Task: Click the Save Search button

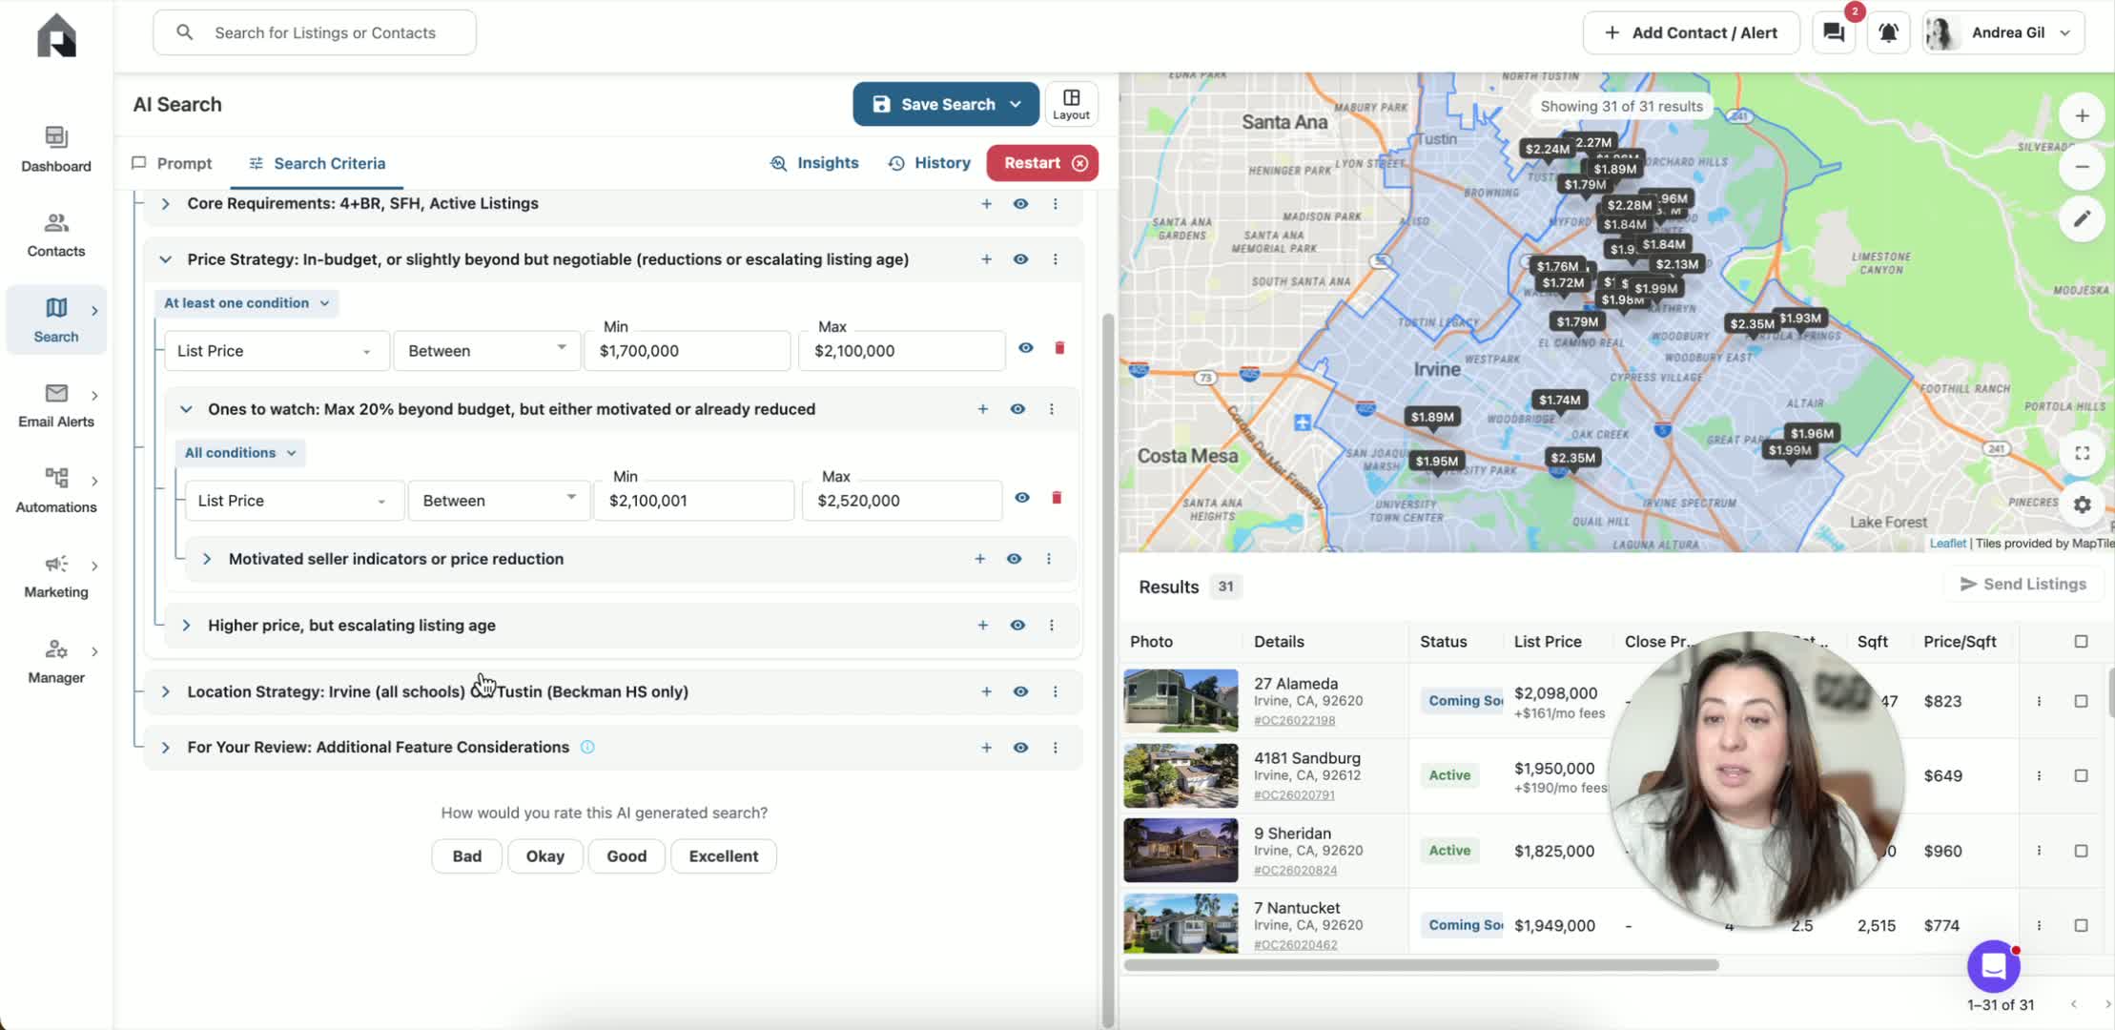Action: (946, 104)
